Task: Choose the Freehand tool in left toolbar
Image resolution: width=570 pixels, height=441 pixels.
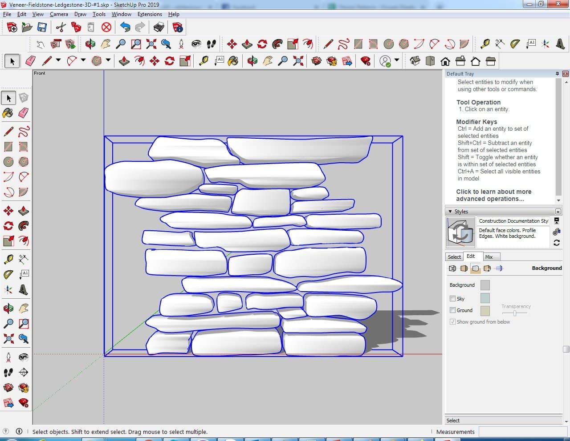Action: coord(24,132)
